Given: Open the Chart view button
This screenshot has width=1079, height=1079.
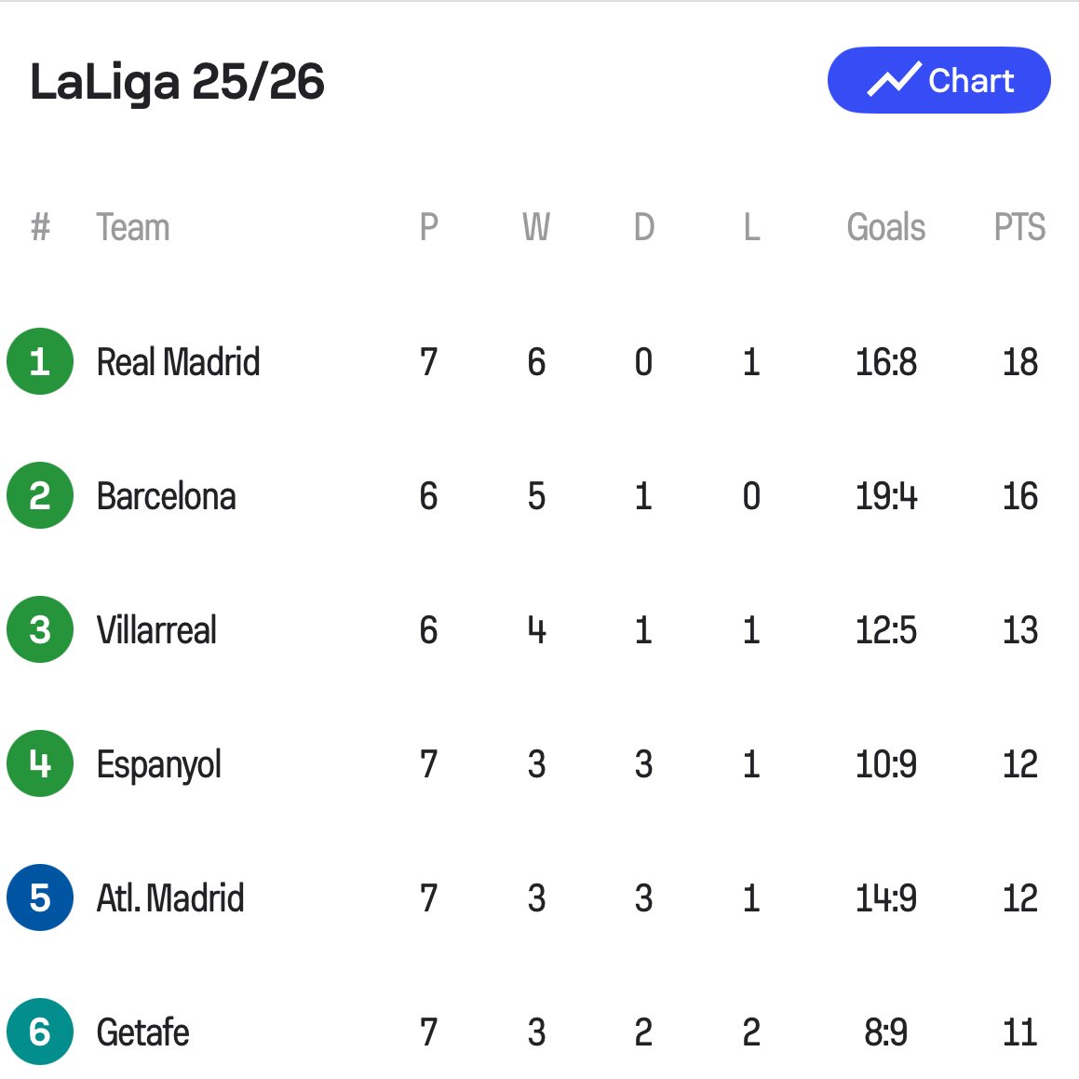Looking at the screenshot, I should (x=938, y=81).
